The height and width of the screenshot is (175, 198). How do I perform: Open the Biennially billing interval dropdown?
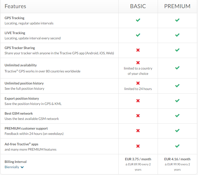pyautogui.click(x=14, y=167)
